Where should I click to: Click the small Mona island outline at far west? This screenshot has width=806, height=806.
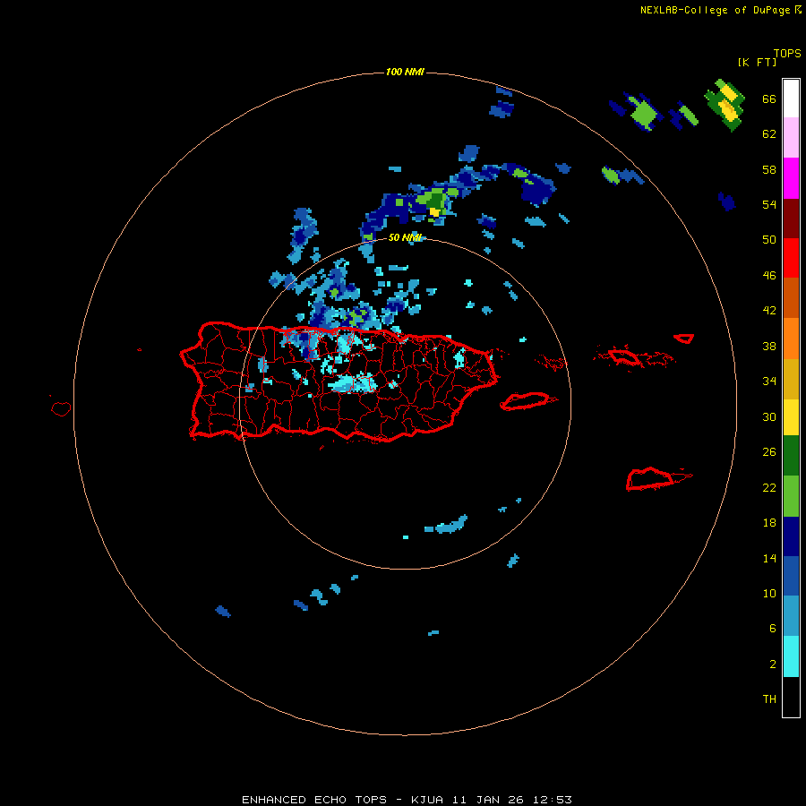point(61,408)
